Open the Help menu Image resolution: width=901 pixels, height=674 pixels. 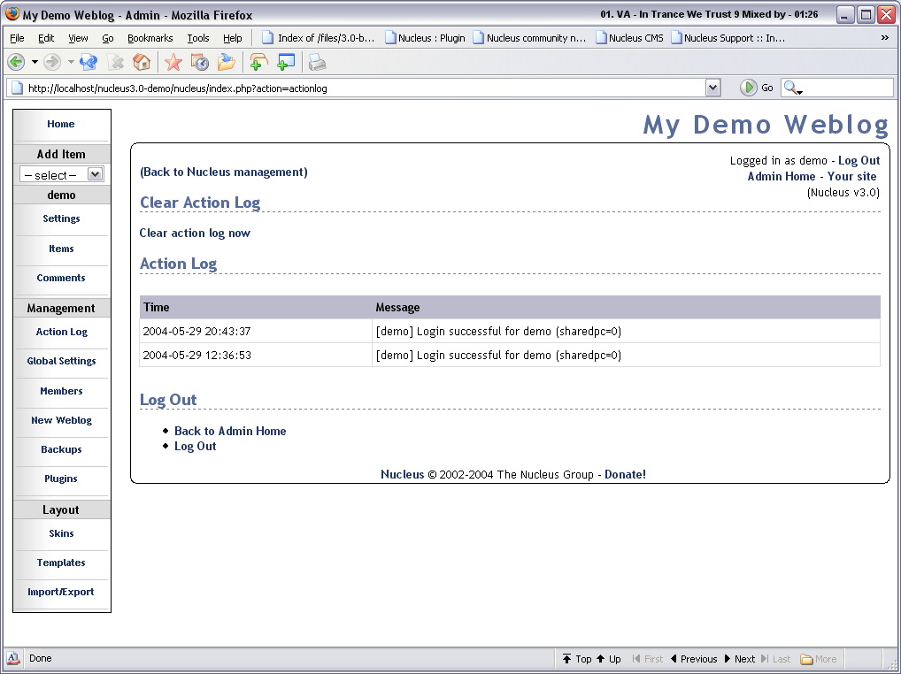[233, 38]
